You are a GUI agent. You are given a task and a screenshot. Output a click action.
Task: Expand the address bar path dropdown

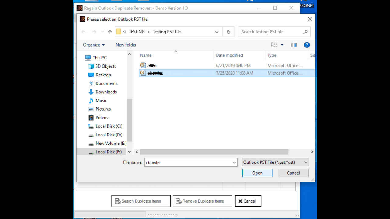pos(217,32)
